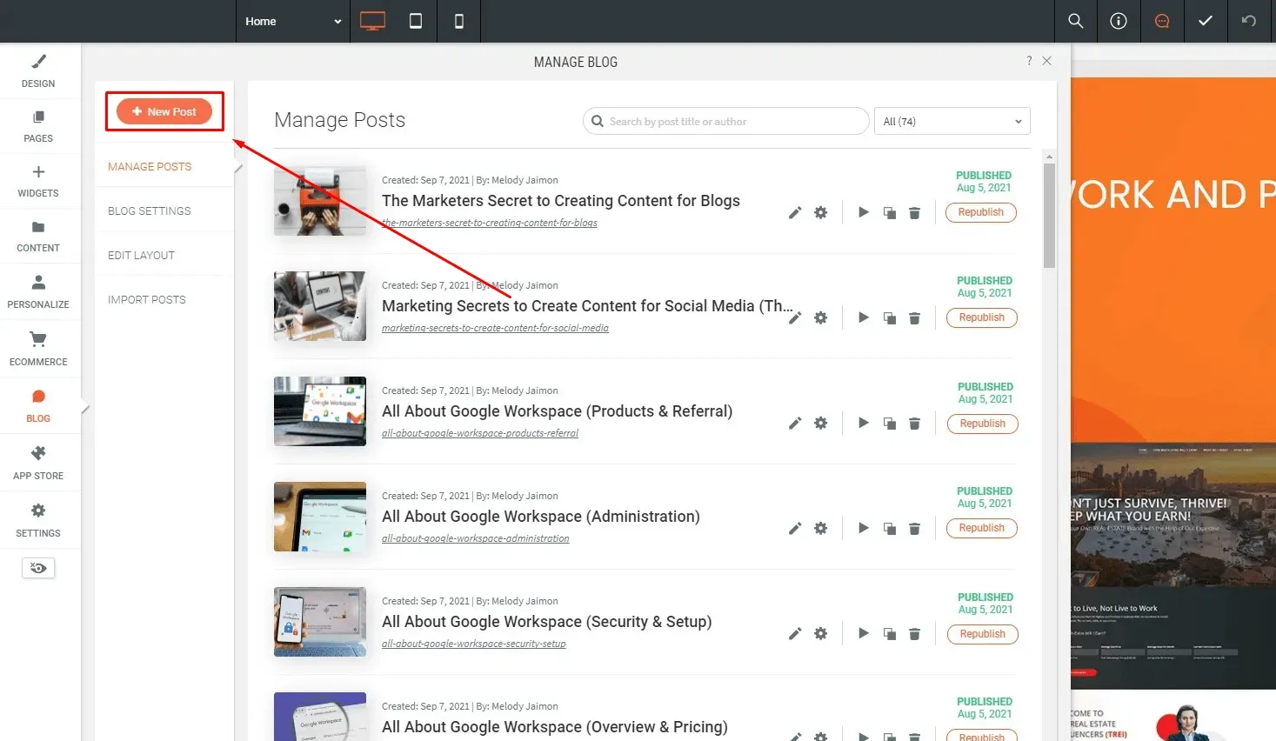Switch to tablet preview mode
The height and width of the screenshot is (741, 1276).
tap(416, 21)
